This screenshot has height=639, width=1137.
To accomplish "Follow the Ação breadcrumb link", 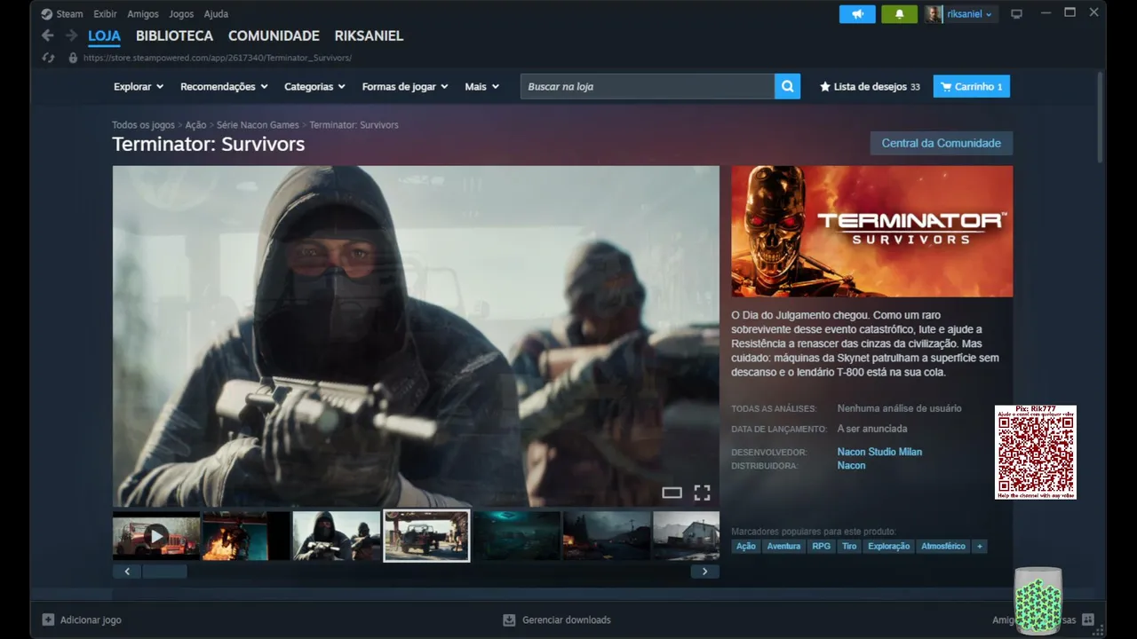I will 195,125.
